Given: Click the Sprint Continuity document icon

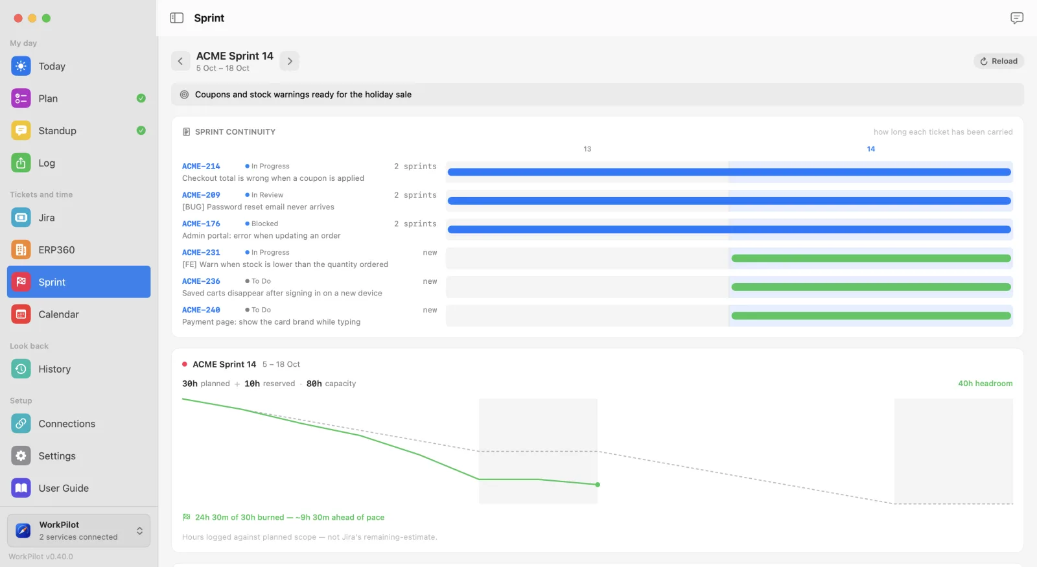Looking at the screenshot, I should [187, 132].
